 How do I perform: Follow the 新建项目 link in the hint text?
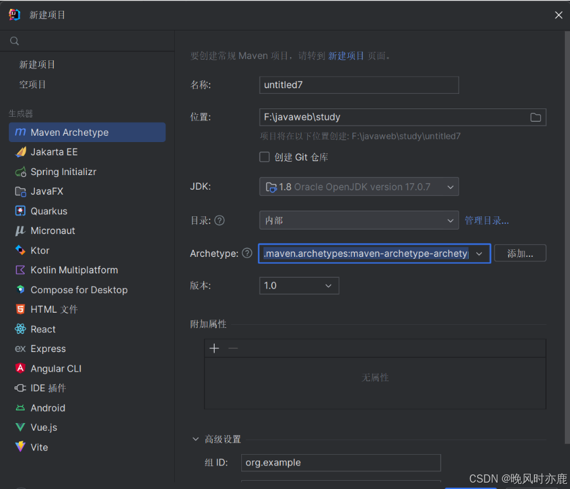(x=346, y=56)
